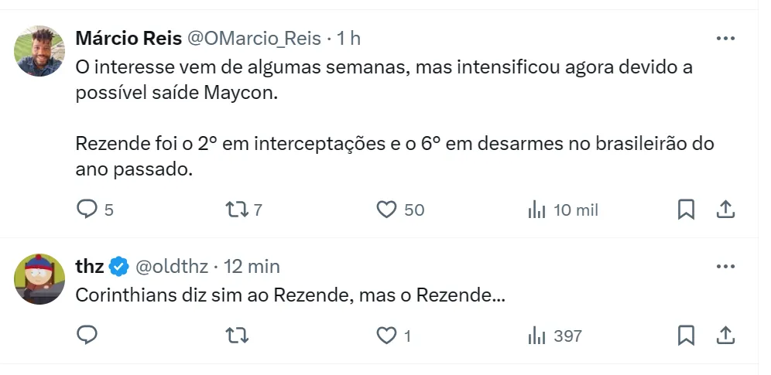Viewport: 771px width, 375px height.
Task: Share the thz tweet
Action: tap(725, 335)
